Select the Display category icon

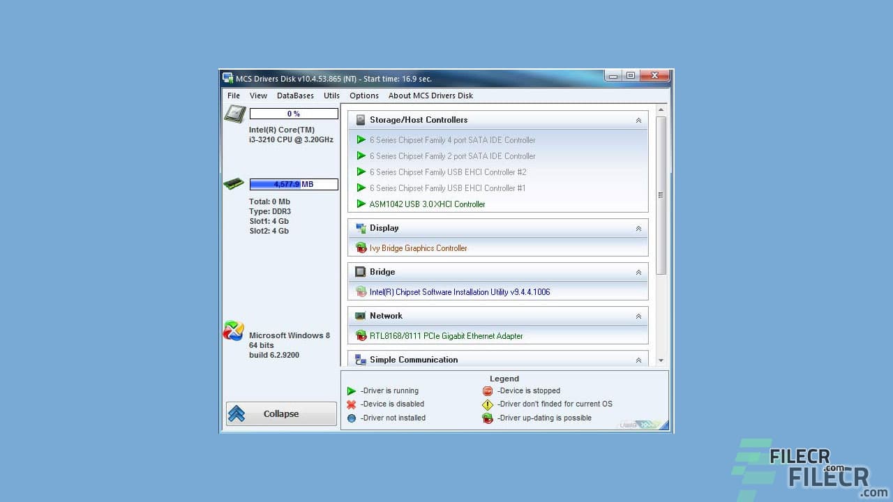(x=361, y=228)
